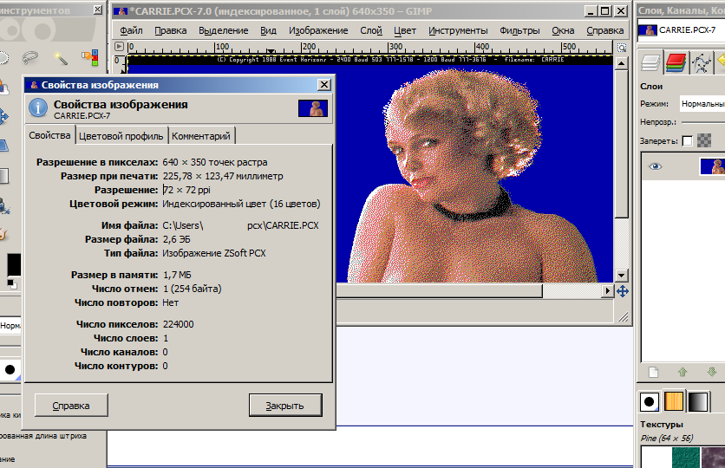The image size is (725, 468).
Task: Select the Fuzzy Select magic wand tool
Action: [x=61, y=58]
